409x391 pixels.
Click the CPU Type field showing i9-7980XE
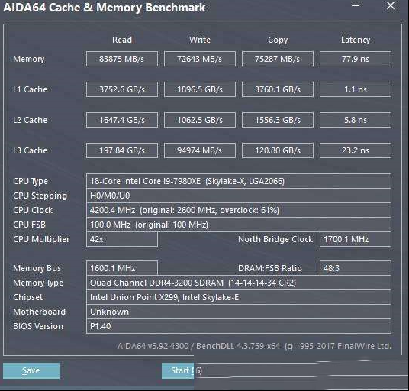tap(239, 181)
